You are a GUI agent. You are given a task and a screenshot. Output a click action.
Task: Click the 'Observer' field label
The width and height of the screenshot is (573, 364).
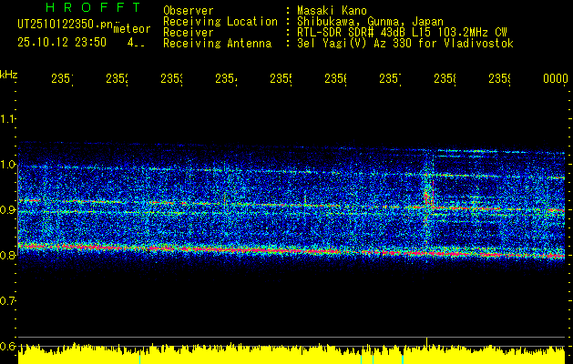[x=189, y=11]
